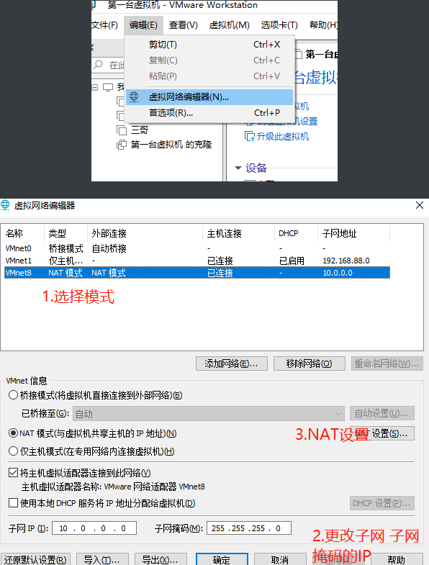Open the 选项卡(T) menu
Viewport: 429px width, 565px height.
pos(279,25)
